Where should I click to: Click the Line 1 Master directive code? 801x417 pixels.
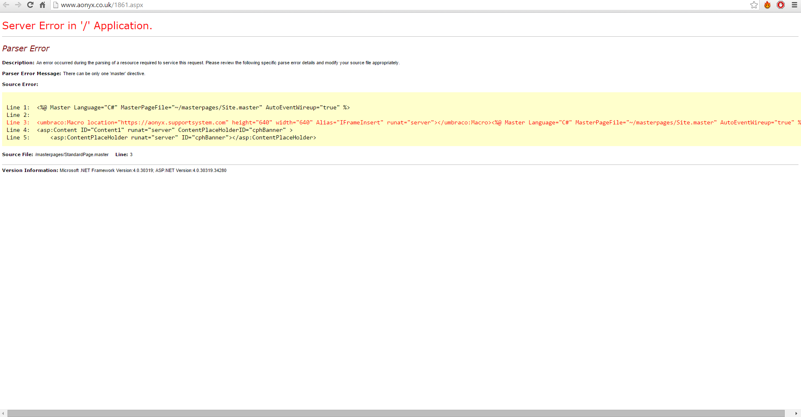click(193, 108)
